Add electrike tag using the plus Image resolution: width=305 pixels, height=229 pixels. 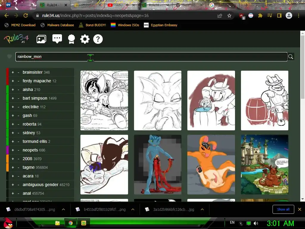coord(13,107)
